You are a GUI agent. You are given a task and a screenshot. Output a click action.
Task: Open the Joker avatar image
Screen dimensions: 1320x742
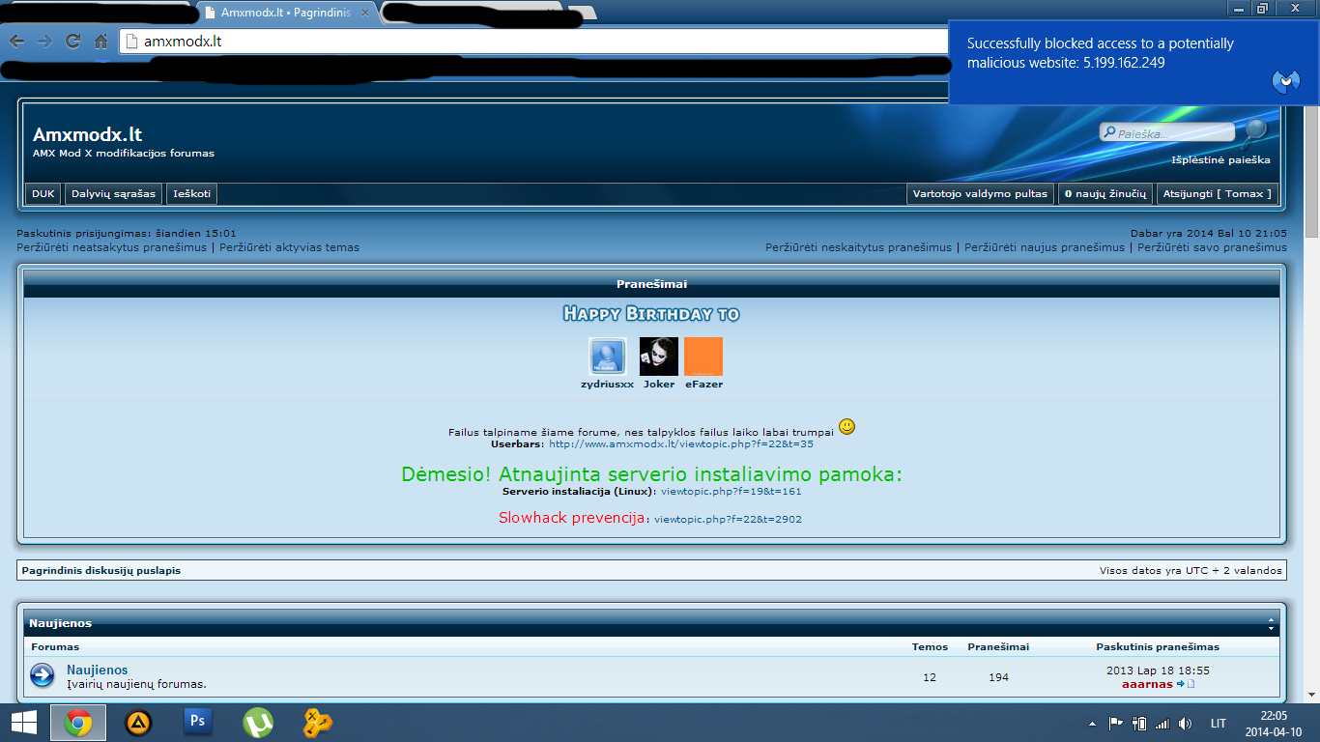point(659,357)
